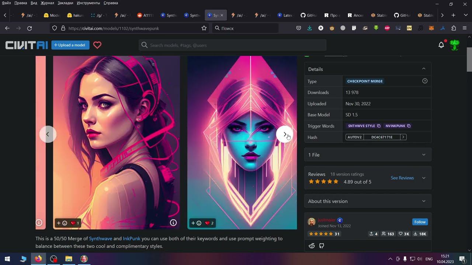This screenshot has height=265, width=472.
Task: Open the Правка menu
Action: [21, 3]
